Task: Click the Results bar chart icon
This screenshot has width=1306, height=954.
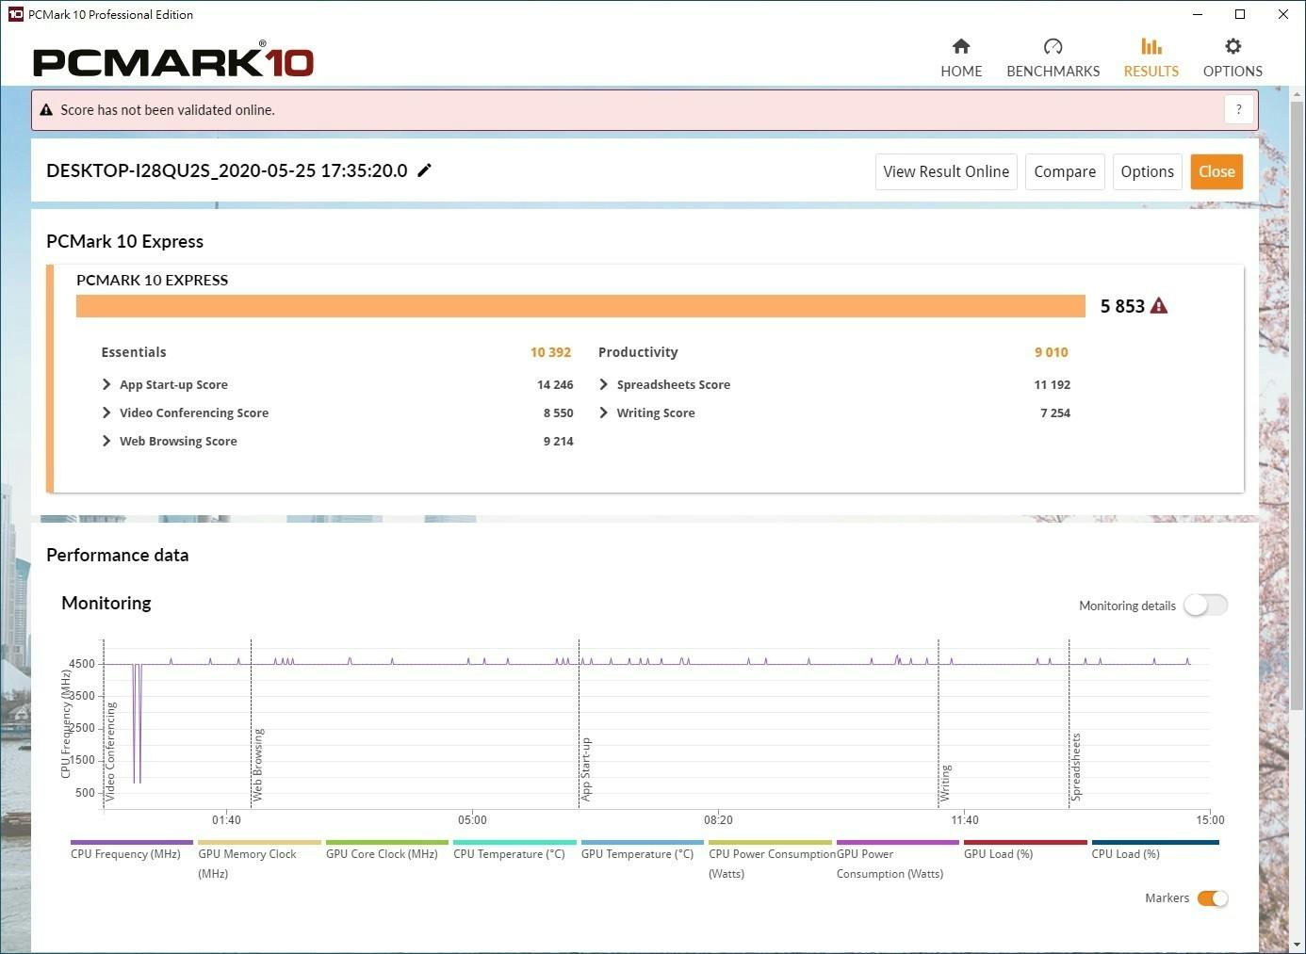Action: [1151, 47]
